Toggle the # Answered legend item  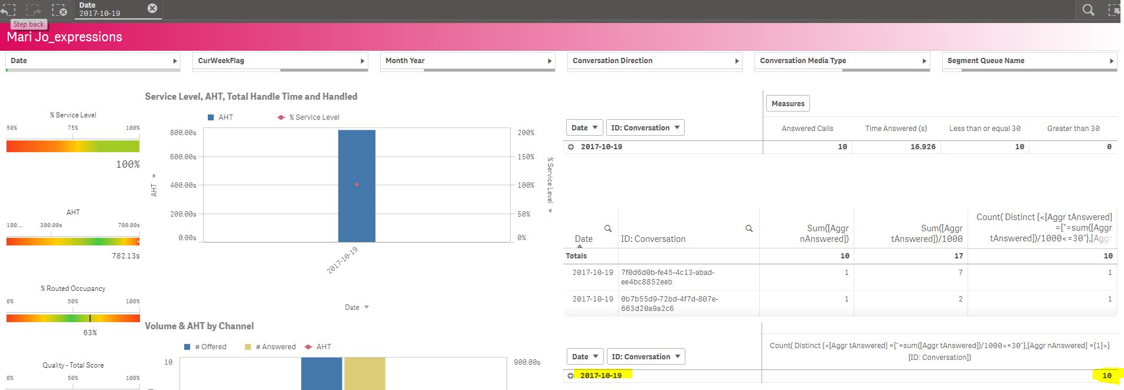[270, 347]
